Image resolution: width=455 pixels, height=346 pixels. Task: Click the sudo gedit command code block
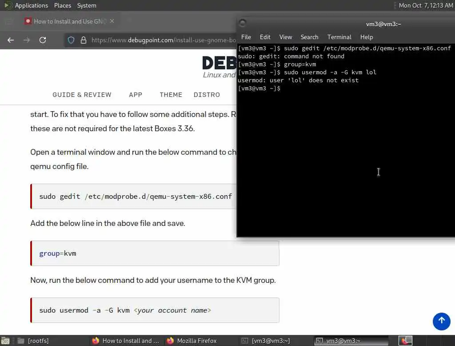(133, 197)
